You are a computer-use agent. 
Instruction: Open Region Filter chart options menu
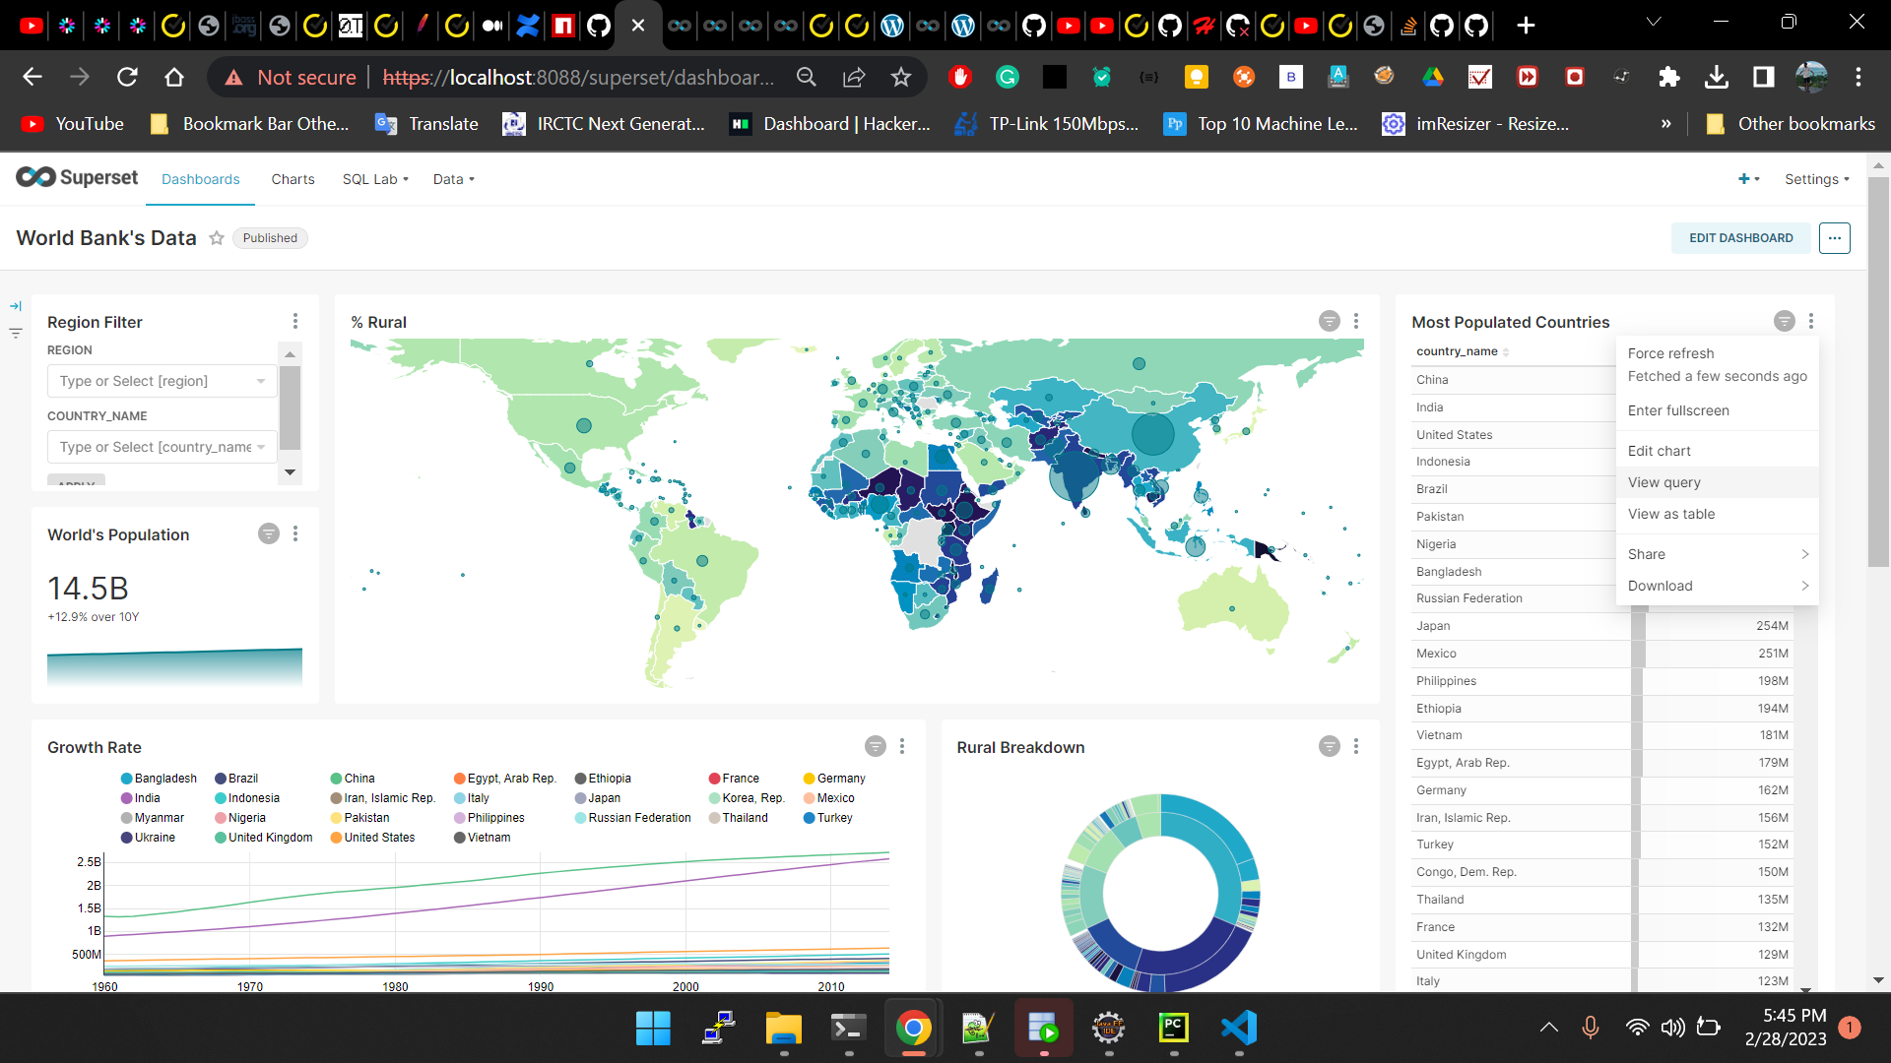coord(294,322)
